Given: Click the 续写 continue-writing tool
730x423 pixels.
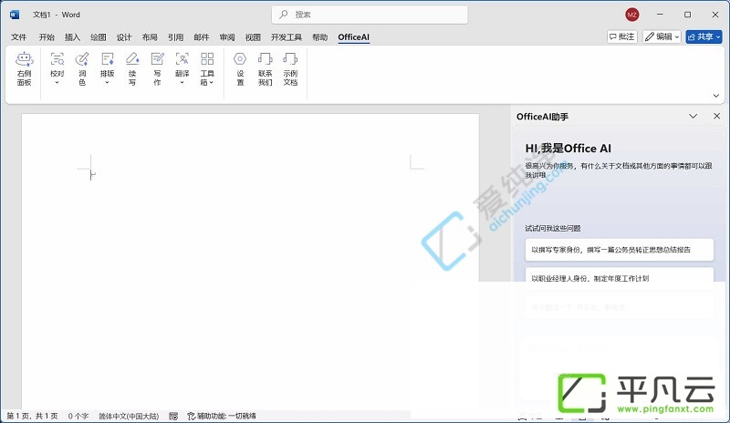Looking at the screenshot, I should click(x=132, y=69).
